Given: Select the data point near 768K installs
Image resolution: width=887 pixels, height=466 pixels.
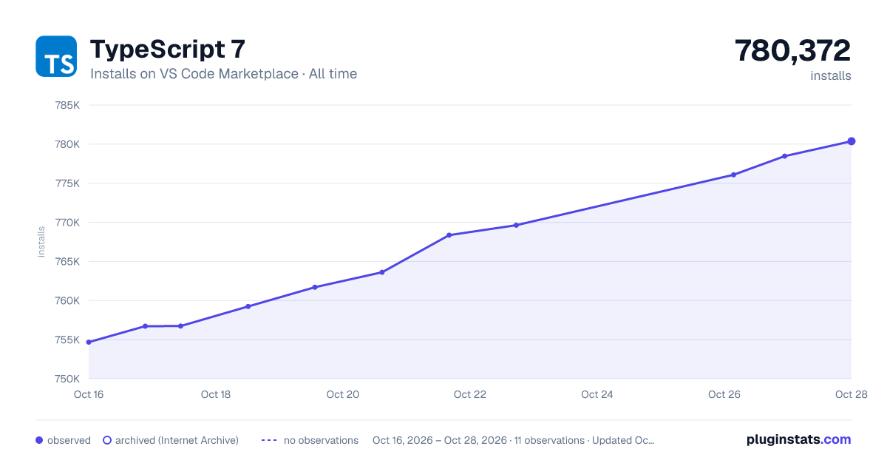Looking at the screenshot, I should (x=449, y=235).
